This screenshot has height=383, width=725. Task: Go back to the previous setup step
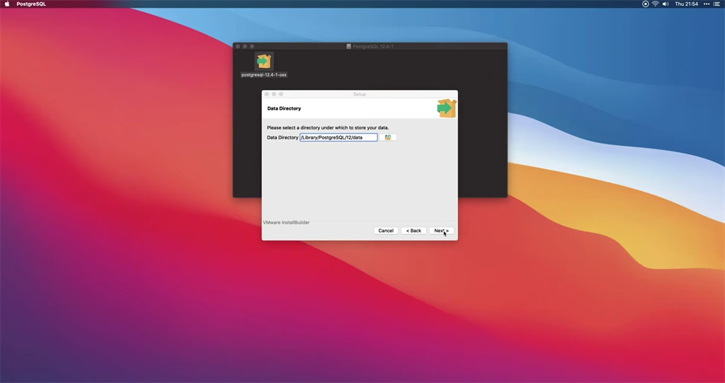[x=413, y=230]
